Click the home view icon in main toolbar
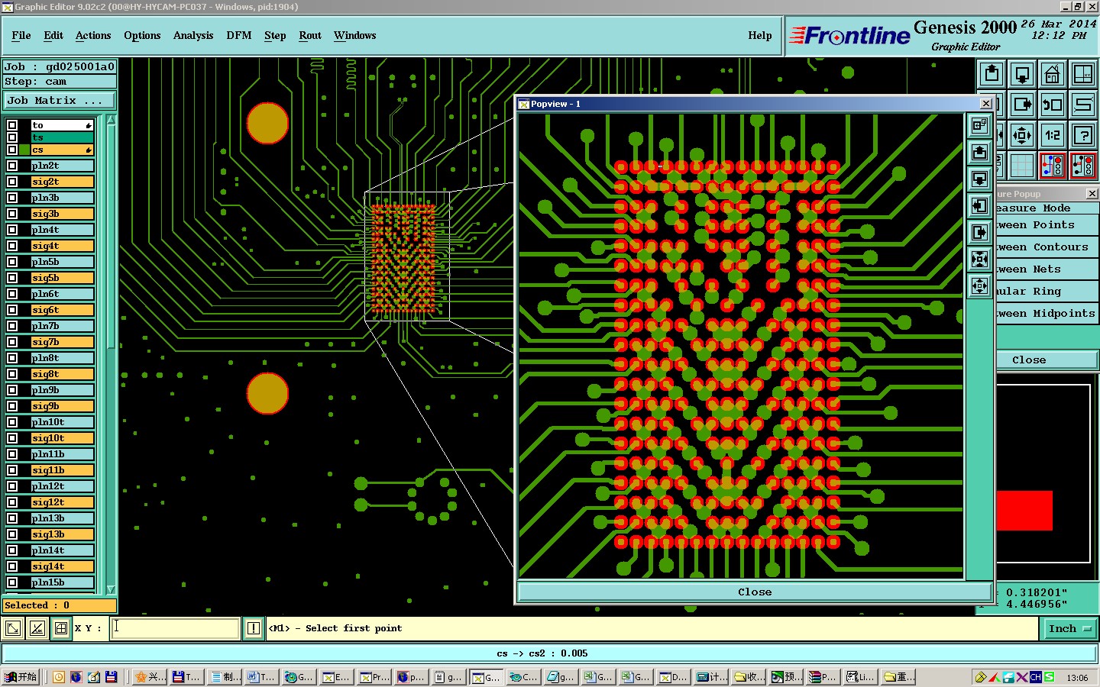 coord(1053,75)
